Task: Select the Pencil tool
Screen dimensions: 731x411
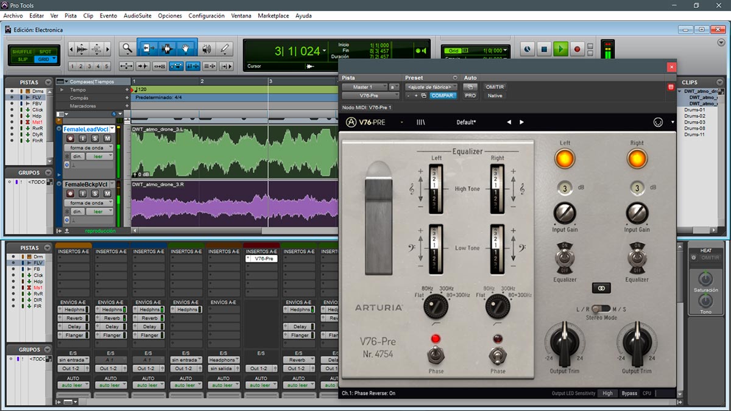Action: coord(224,49)
